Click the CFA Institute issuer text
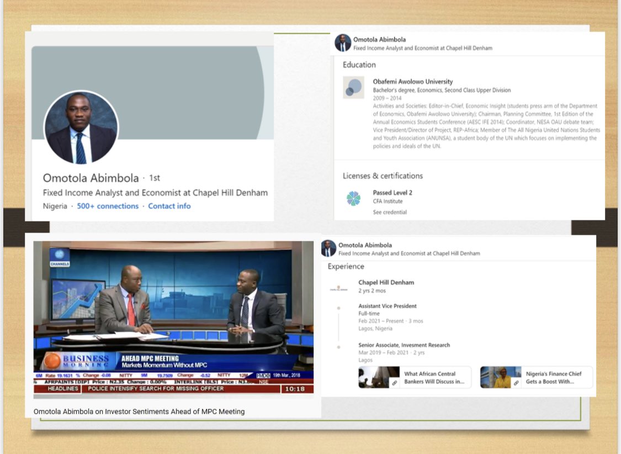 coord(388,201)
